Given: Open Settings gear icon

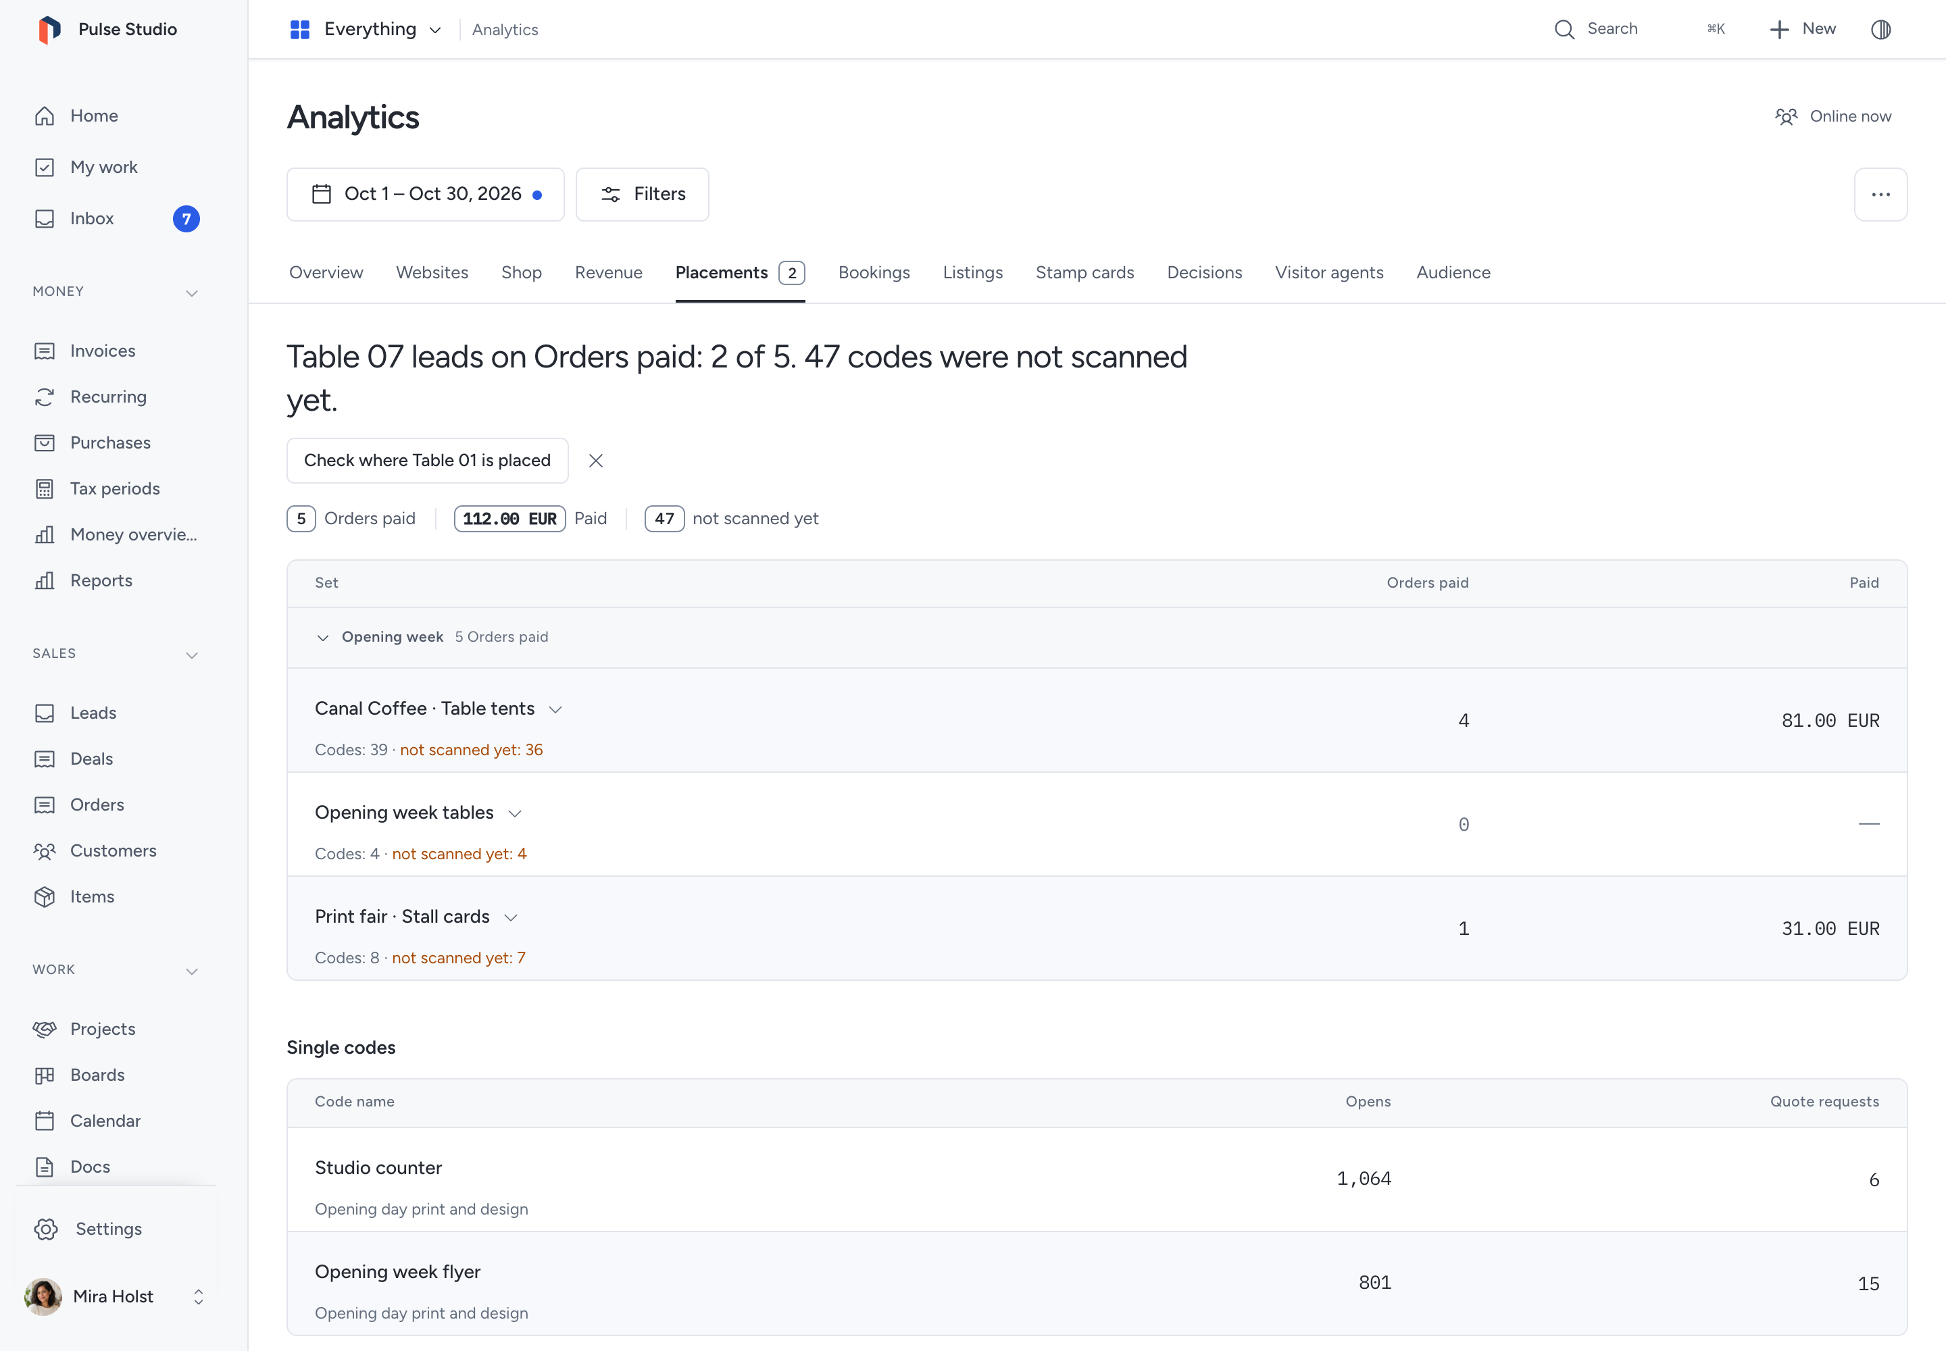Looking at the screenshot, I should tap(47, 1229).
